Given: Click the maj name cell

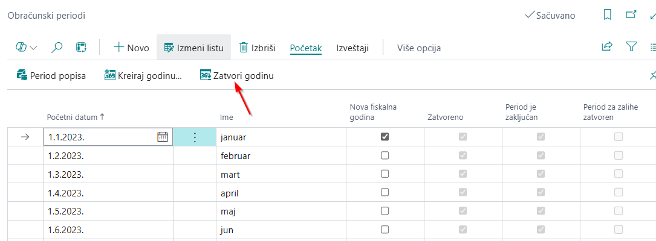Looking at the screenshot, I should coord(281,211).
